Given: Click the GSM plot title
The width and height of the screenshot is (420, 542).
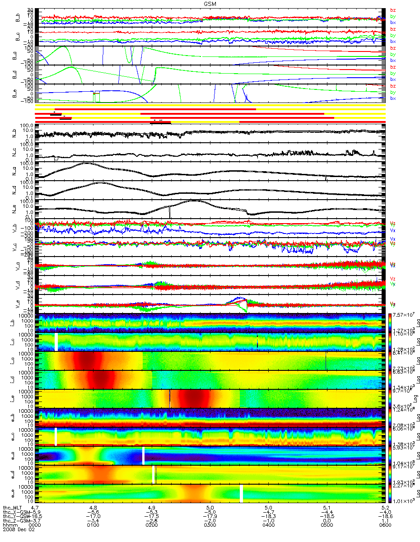Looking at the screenshot, I should tap(210, 3).
